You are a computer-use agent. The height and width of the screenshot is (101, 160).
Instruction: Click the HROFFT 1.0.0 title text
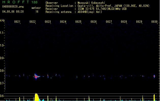point(20,2)
